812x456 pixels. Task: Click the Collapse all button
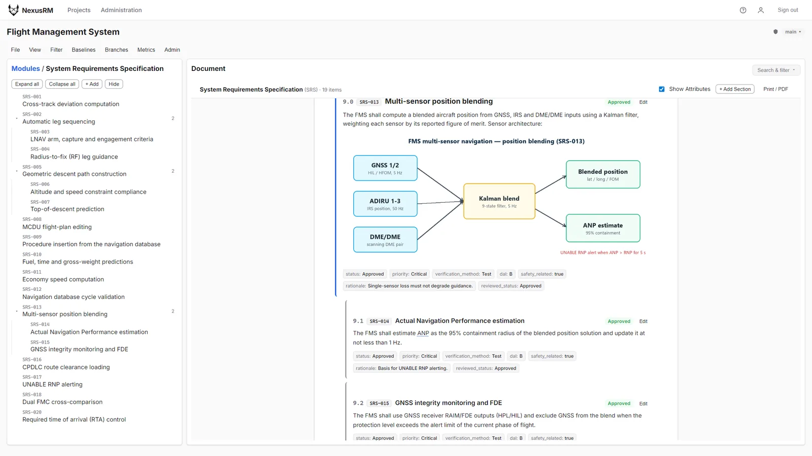62,84
